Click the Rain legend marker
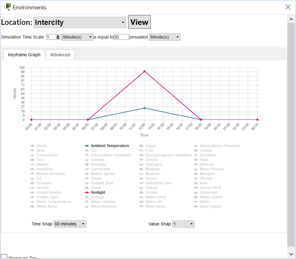 coord(196,183)
